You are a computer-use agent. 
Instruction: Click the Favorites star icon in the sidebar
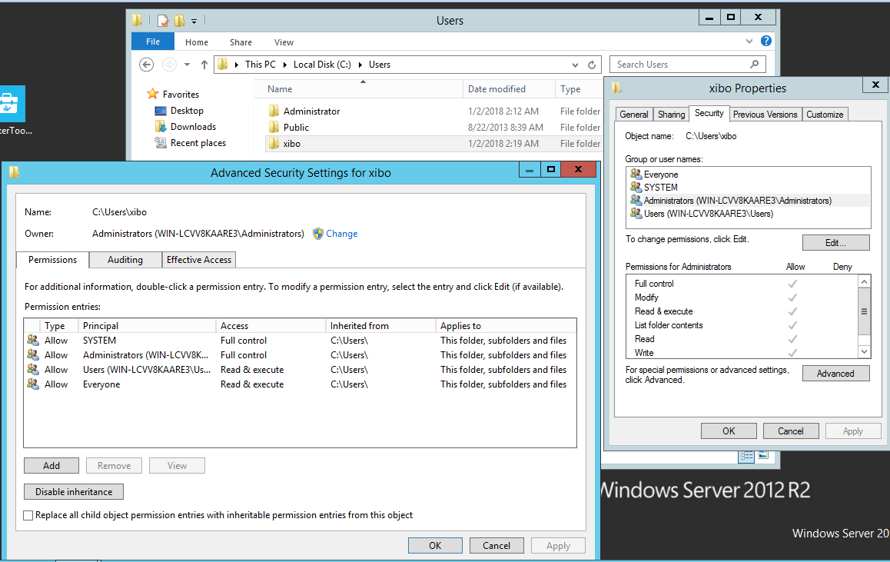click(154, 95)
